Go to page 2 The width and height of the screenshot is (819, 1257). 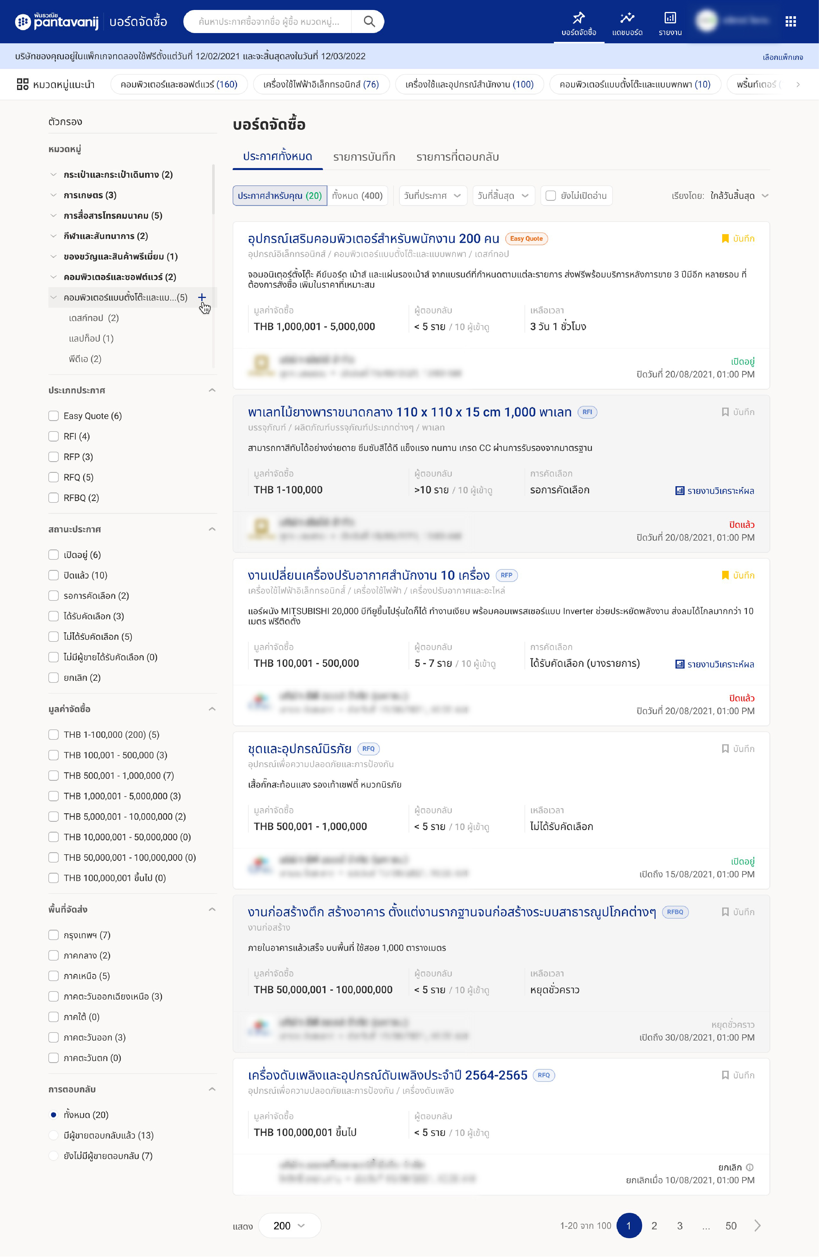click(x=654, y=1225)
